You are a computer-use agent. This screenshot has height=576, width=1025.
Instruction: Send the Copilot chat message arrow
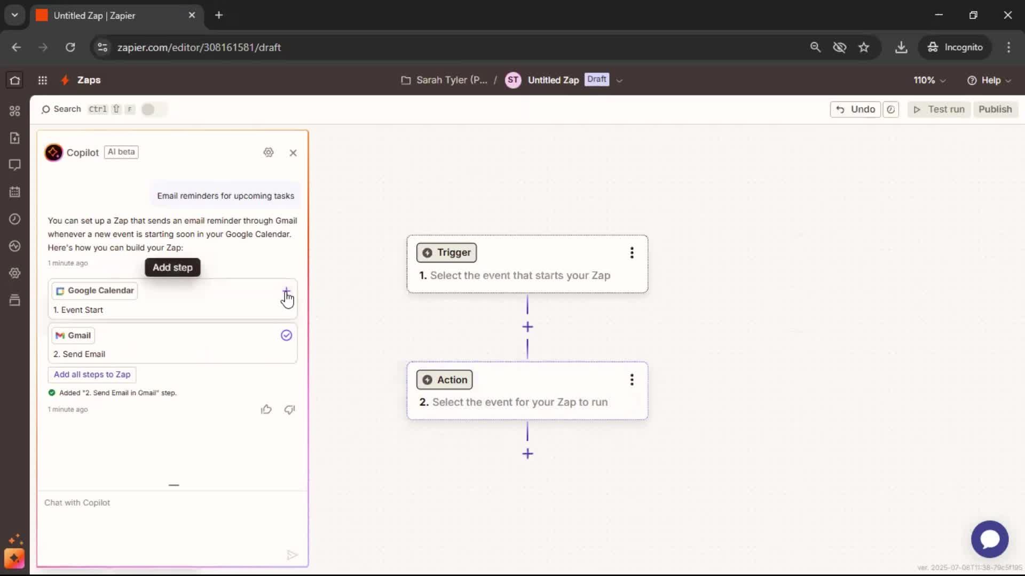point(291,555)
